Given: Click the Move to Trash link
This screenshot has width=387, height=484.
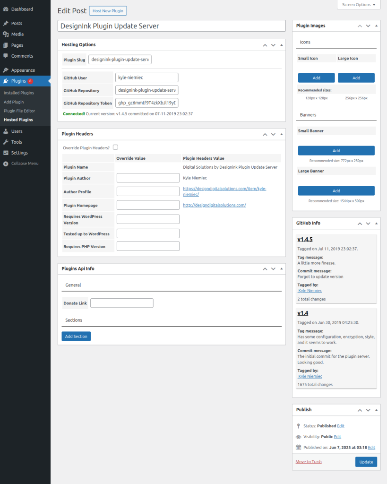Looking at the screenshot, I should (309, 462).
